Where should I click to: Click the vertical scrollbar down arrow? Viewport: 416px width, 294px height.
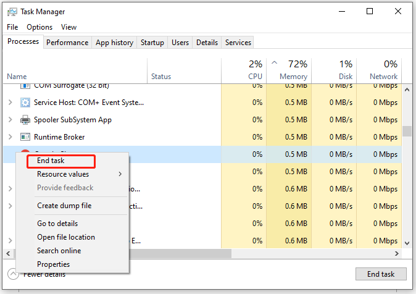tap(407, 243)
